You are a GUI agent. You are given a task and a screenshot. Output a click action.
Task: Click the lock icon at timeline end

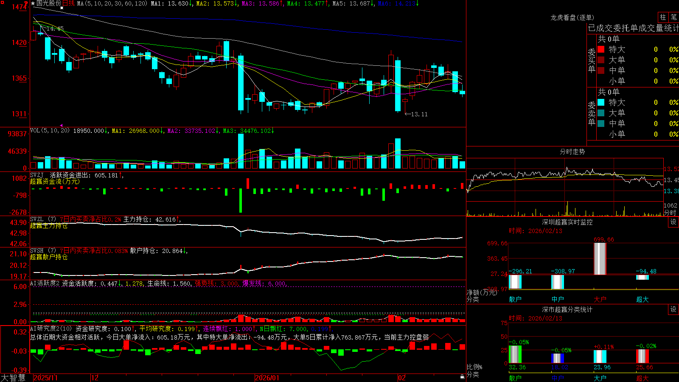coord(462,377)
